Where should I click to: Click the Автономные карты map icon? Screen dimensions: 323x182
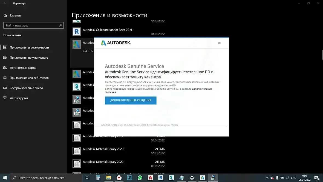[5, 68]
